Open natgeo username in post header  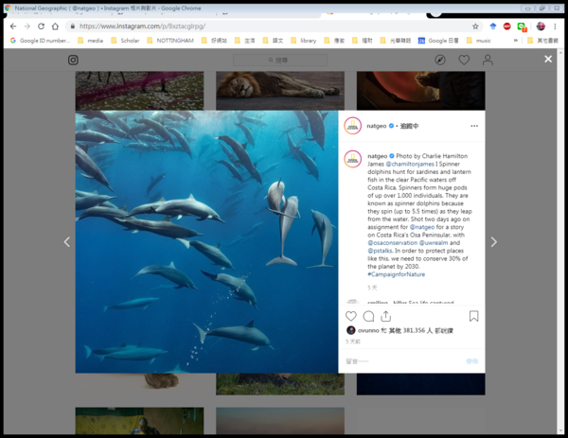pyautogui.click(x=377, y=126)
